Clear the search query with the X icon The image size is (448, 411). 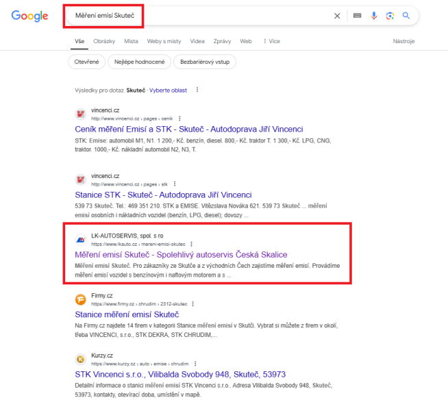click(x=337, y=16)
